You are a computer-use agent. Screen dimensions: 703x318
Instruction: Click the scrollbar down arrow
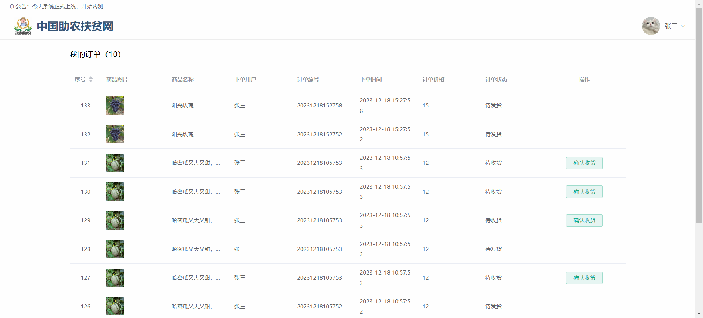point(699,314)
